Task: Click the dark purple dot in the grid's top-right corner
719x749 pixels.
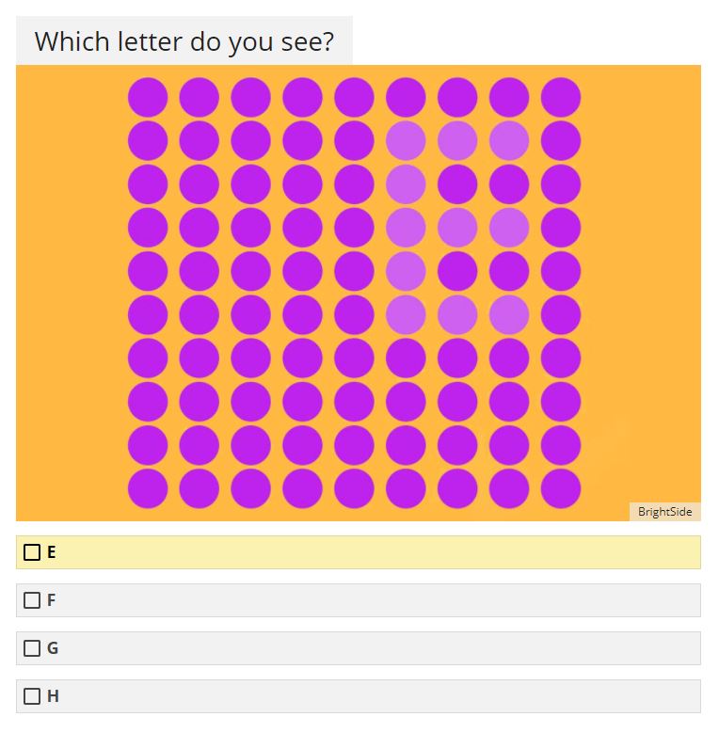Action: coord(560,97)
